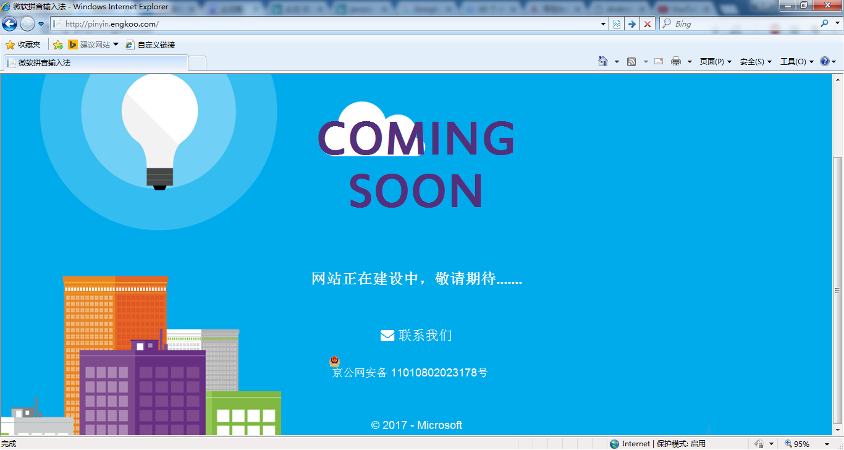Click the Forward navigation arrow button
The height and width of the screenshot is (450, 844).
point(27,24)
